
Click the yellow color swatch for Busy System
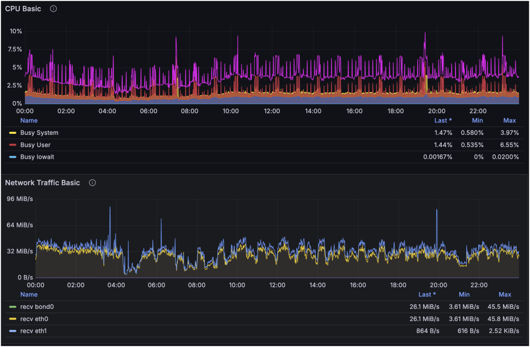pos(13,133)
